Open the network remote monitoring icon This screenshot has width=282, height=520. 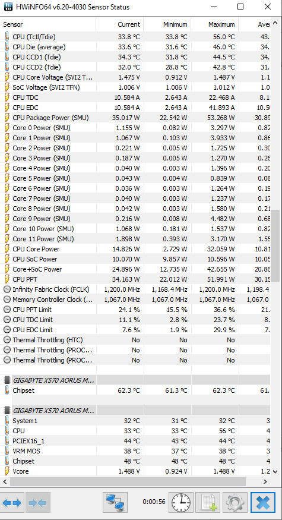click(116, 503)
